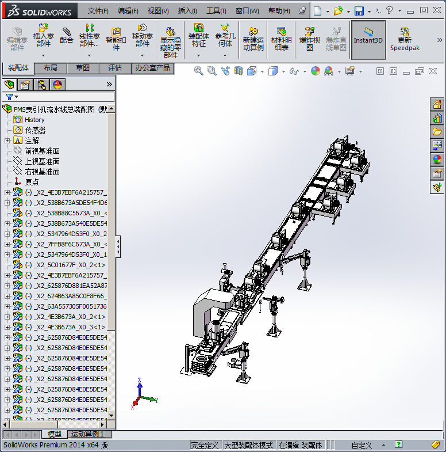Click the Smart Fasteners (智能扣件) tool

click(x=116, y=39)
